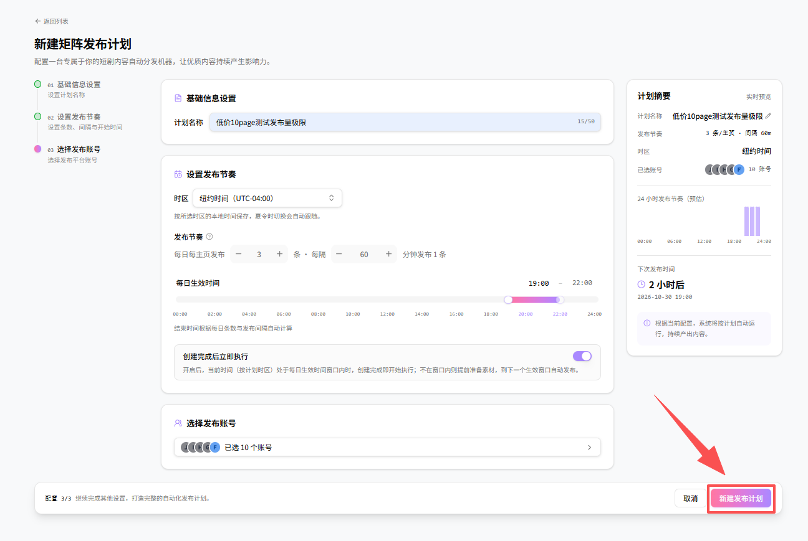This screenshot has width=808, height=541.
Task: Jump to step 01 基础信息设置
Action: (x=74, y=89)
